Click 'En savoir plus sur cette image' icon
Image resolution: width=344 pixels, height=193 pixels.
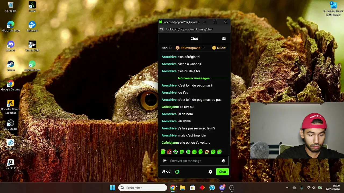coord(333,9)
